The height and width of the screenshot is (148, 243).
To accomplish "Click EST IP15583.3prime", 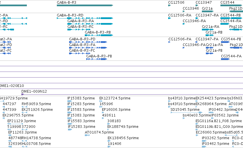I will [81, 121].
